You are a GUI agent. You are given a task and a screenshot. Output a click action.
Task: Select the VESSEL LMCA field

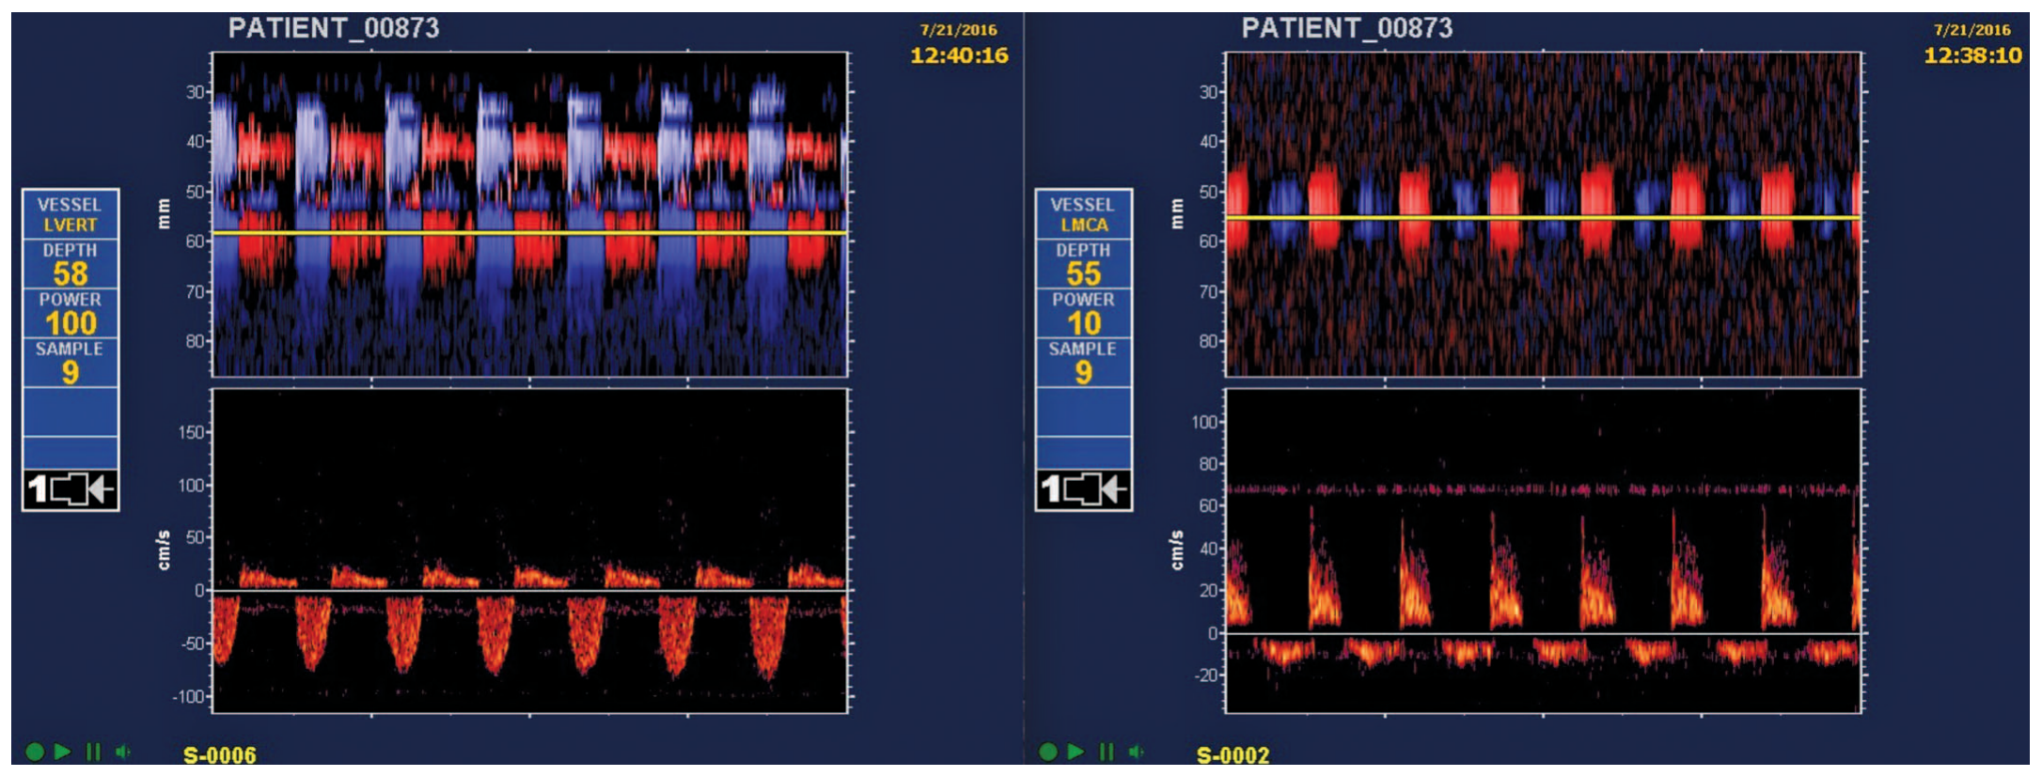1084,215
